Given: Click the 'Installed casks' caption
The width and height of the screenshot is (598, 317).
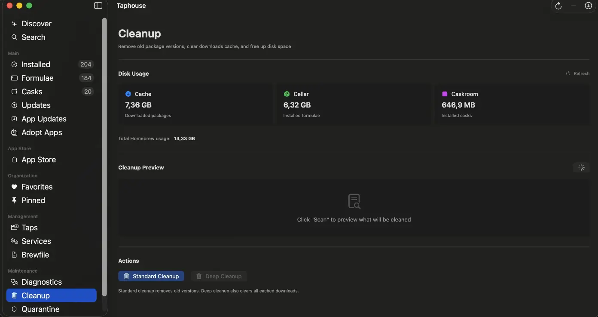Looking at the screenshot, I should tap(457, 116).
